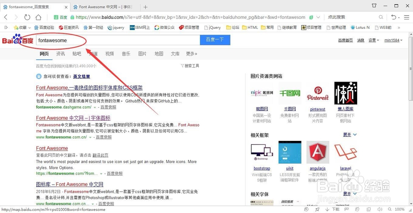
Task: Click the 收藏 star bookmark icon
Action: click(x=16, y=27)
